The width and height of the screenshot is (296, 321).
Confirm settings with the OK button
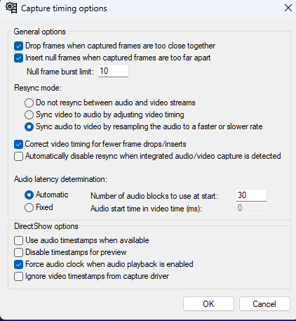pyautogui.click(x=208, y=304)
